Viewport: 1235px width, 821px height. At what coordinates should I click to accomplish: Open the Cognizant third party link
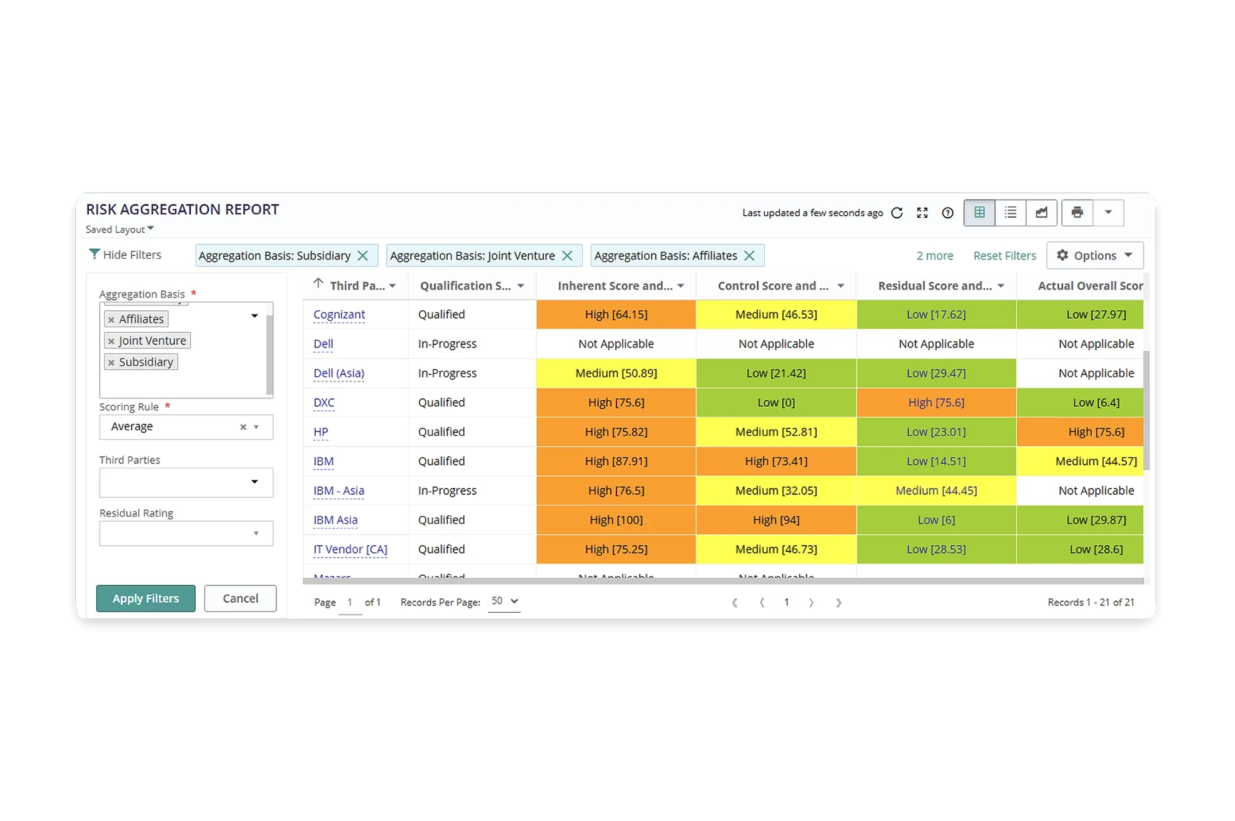pos(339,315)
